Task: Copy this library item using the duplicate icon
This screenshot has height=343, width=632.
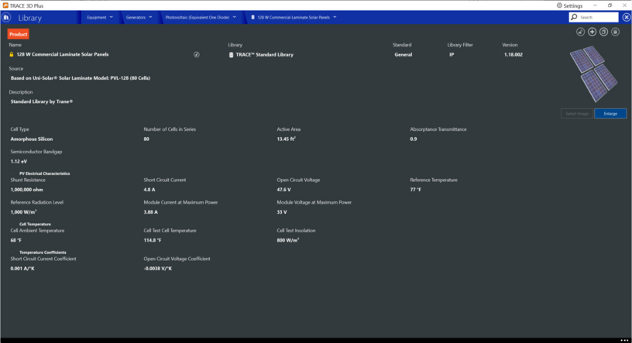Action: (x=604, y=32)
